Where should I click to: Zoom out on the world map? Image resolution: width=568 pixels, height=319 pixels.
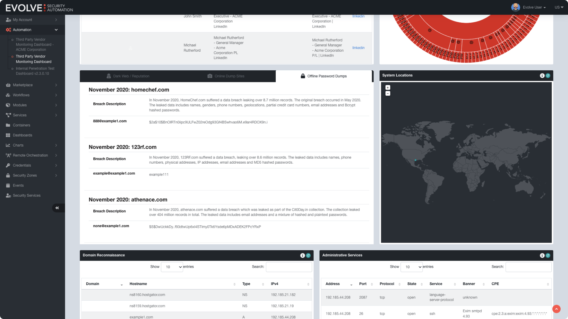[388, 94]
